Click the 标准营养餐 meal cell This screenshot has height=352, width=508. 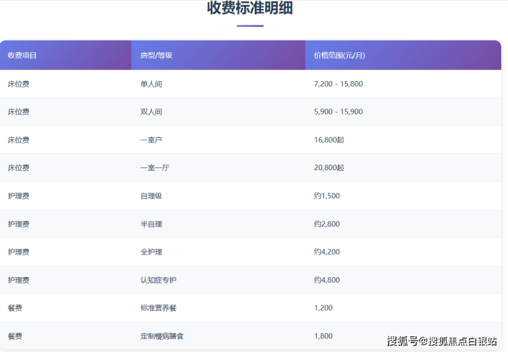158,308
